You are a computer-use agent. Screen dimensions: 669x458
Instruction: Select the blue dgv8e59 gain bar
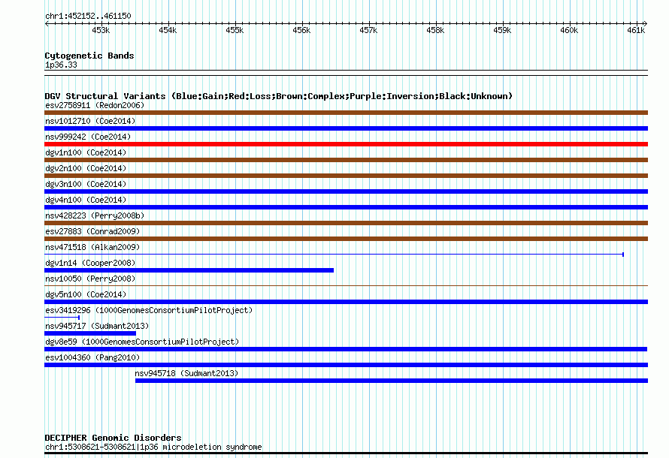click(x=346, y=349)
